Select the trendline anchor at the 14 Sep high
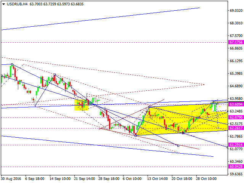The width and height of the screenshot is (244, 183). [x=55, y=75]
